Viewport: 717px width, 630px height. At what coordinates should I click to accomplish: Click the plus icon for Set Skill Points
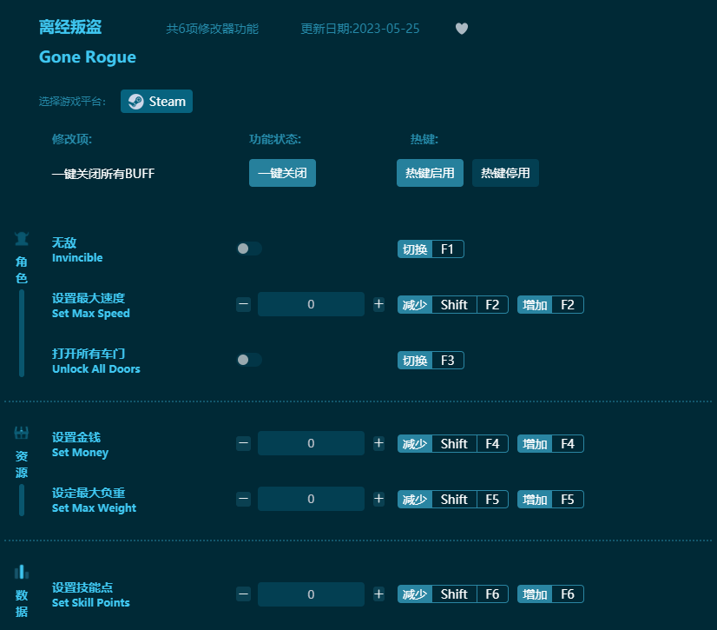point(378,594)
